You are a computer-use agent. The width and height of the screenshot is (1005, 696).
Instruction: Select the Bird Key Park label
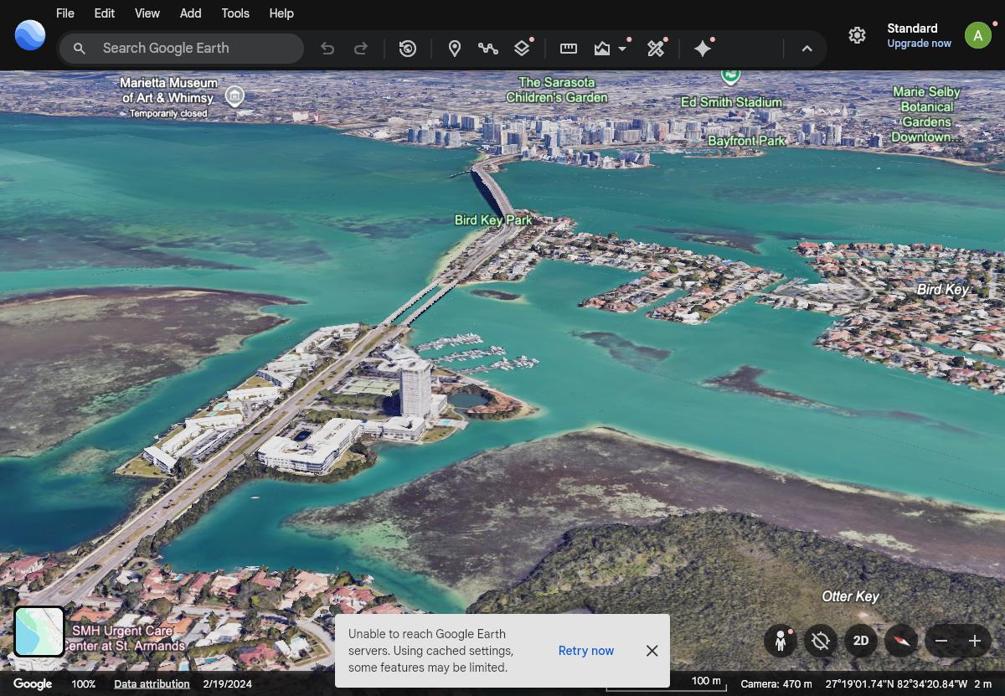click(x=493, y=220)
